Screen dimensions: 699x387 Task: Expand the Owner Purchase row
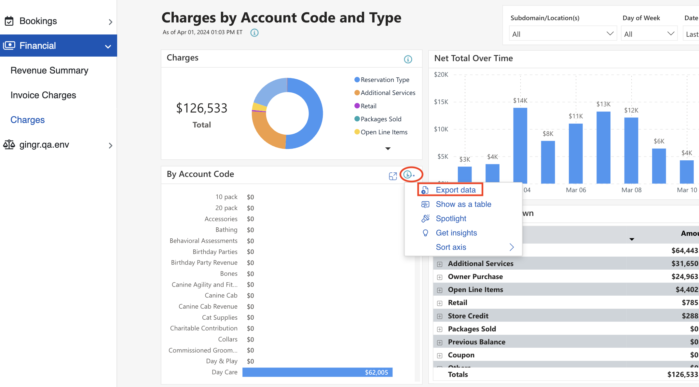tap(440, 277)
